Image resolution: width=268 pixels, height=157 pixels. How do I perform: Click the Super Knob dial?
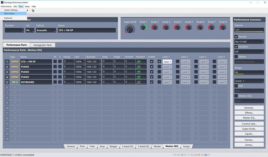[130, 29]
